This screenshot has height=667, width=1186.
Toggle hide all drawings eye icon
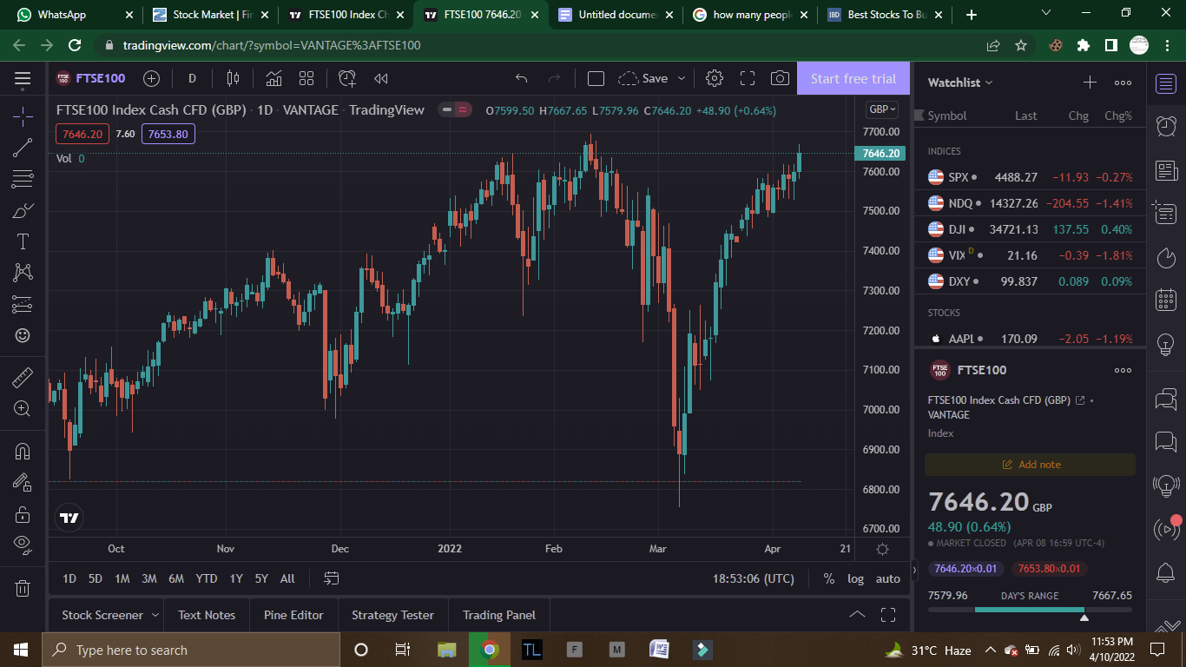[x=23, y=545]
